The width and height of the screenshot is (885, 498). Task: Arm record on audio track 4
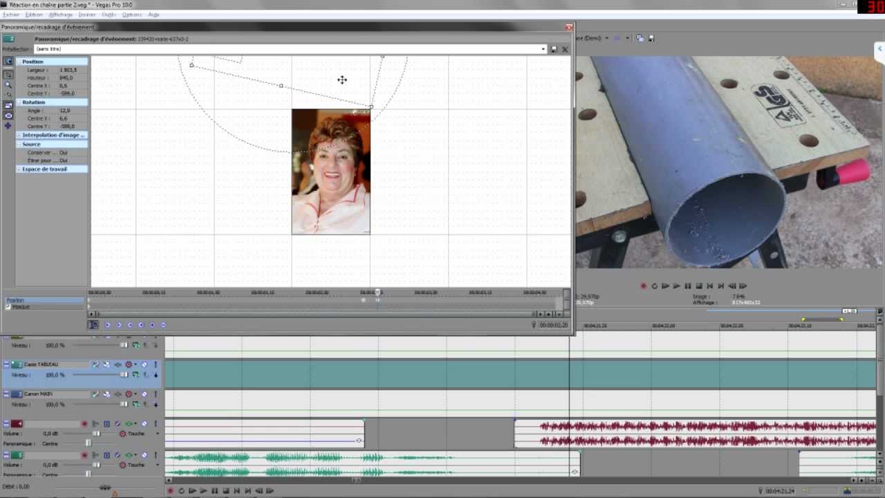pyautogui.click(x=84, y=424)
